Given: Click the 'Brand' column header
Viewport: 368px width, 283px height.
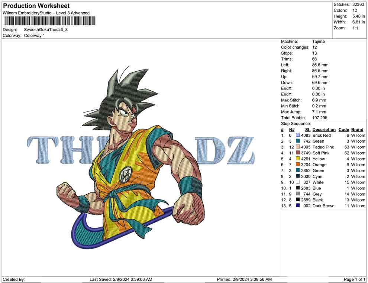Looking at the screenshot, I should [x=357, y=129].
